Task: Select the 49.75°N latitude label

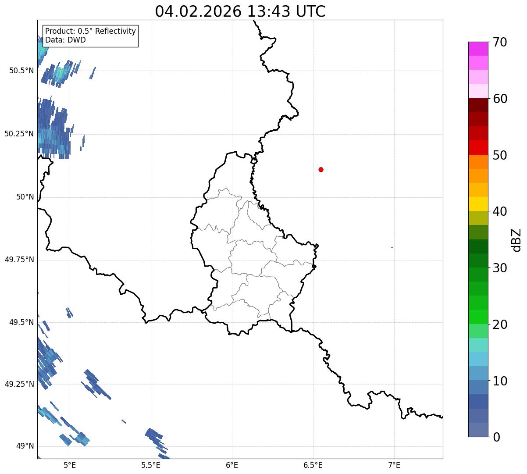Action: click(19, 260)
